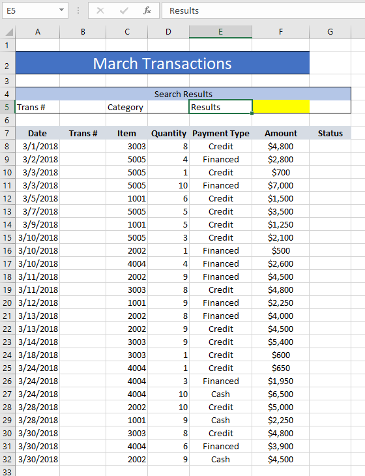Select the $2,600 amount cell
Image resolution: width=365 pixels, height=476 pixels.
pos(281,264)
